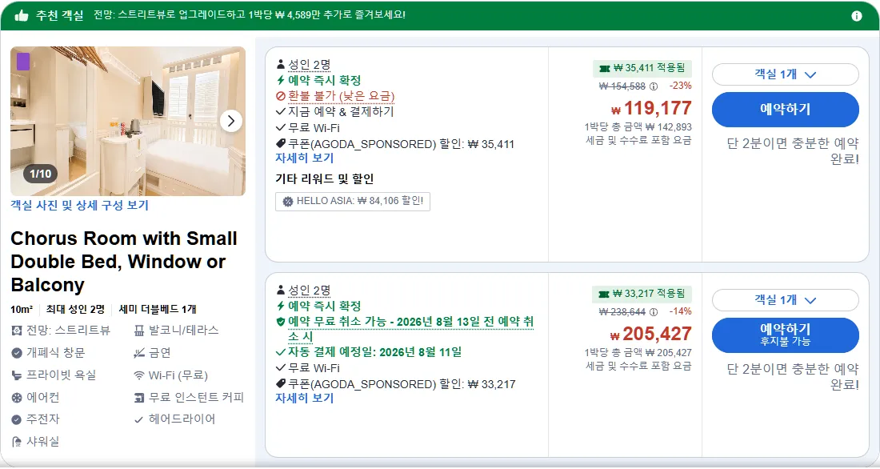View room photos and details link
The image size is (880, 469).
coord(80,205)
